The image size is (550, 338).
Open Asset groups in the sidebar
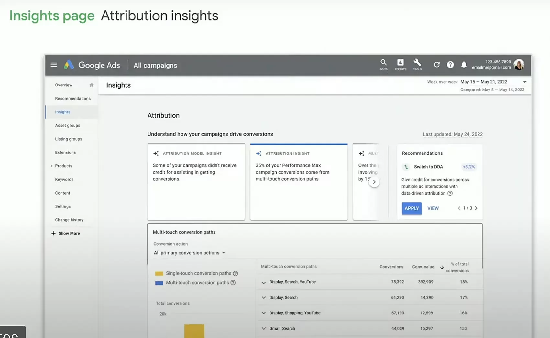[x=68, y=125]
